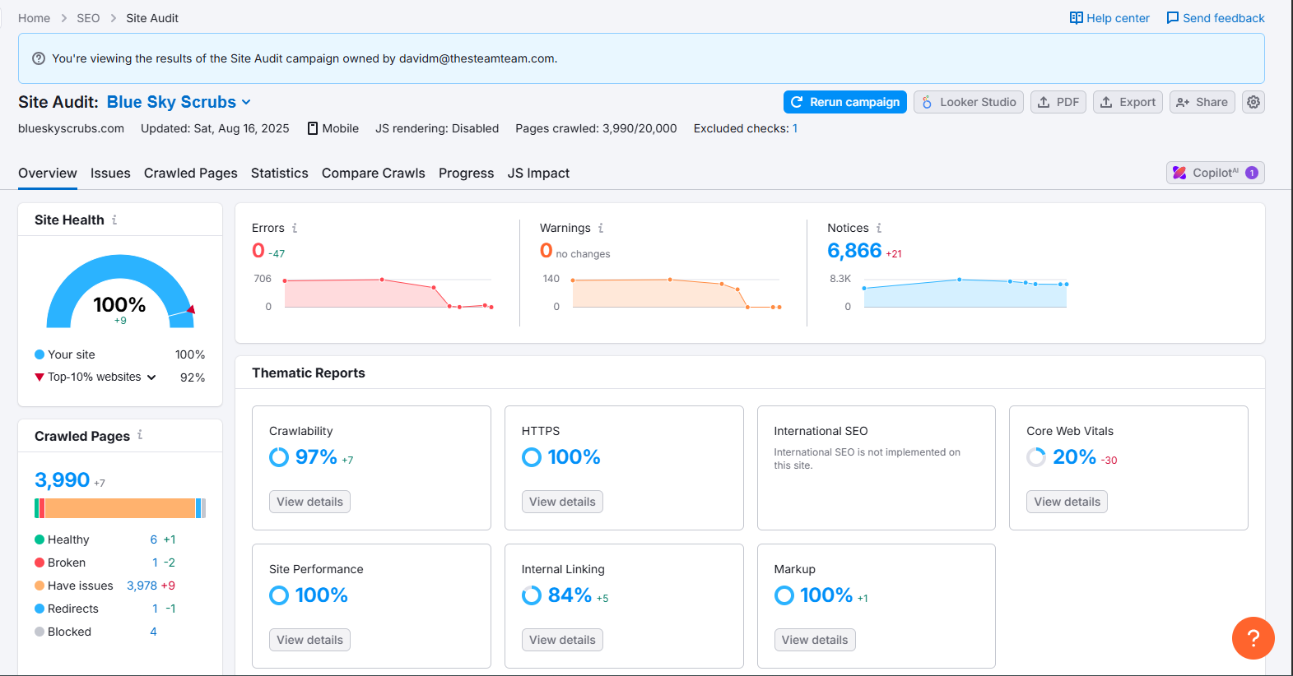Go to SEO breadcrumb

click(88, 18)
